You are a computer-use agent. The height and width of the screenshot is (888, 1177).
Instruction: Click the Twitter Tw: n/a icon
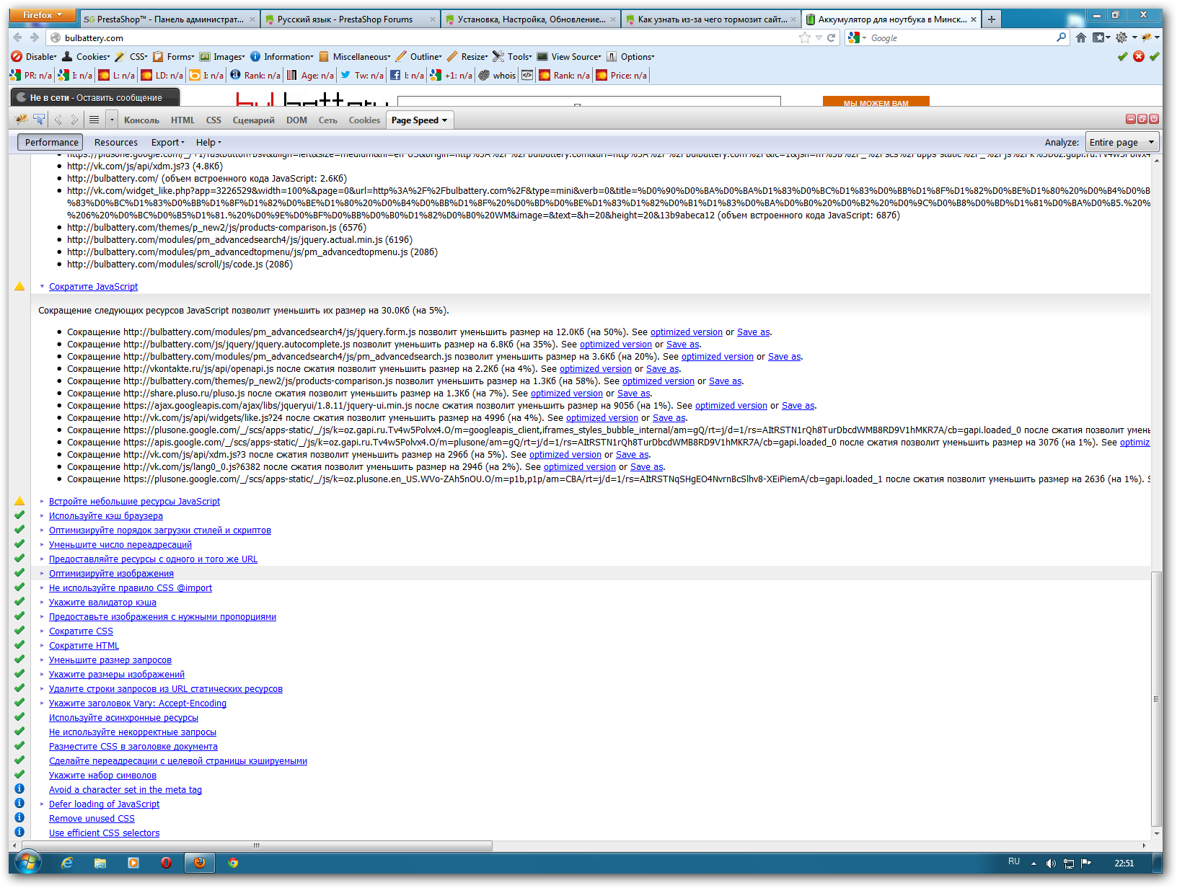point(345,75)
